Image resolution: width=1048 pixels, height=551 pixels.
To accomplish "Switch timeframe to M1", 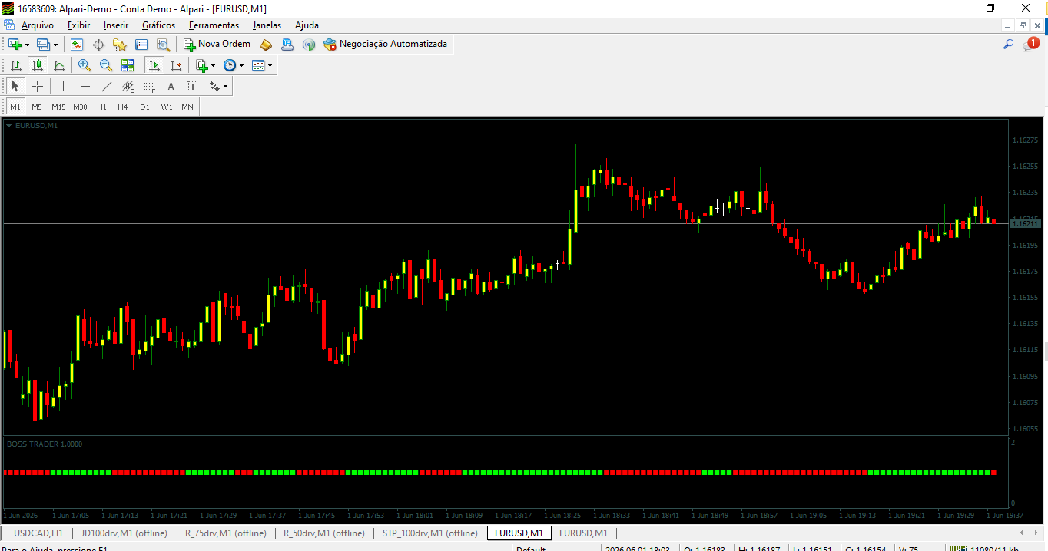I will [x=15, y=107].
